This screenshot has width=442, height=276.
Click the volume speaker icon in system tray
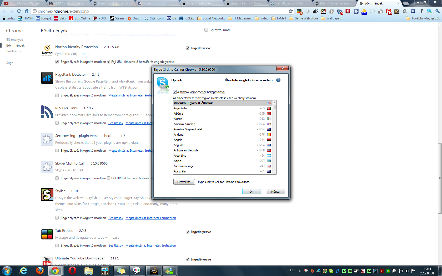click(x=407, y=271)
